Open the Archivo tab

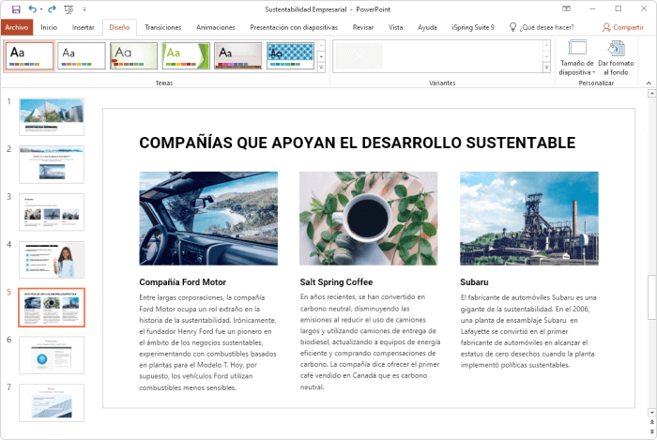pos(16,27)
